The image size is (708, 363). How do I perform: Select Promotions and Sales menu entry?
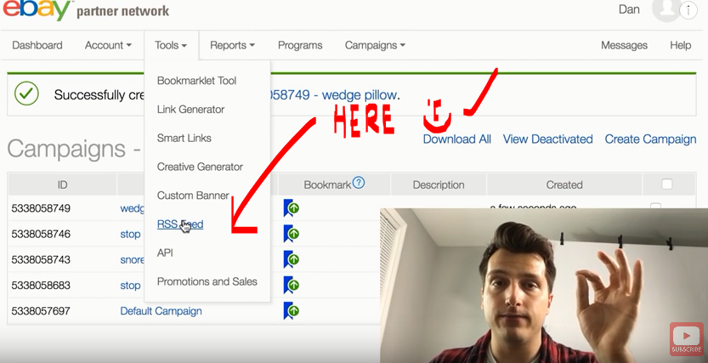tap(207, 281)
